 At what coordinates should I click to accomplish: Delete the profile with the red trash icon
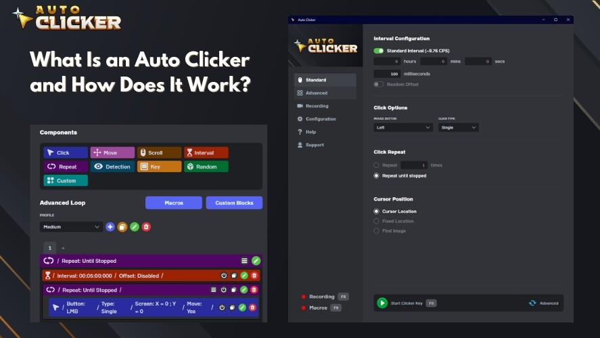pyautogui.click(x=146, y=227)
